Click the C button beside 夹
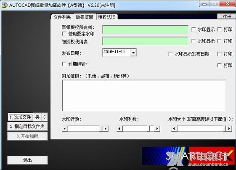Screen dimensions: 236x170 [45, 117]
